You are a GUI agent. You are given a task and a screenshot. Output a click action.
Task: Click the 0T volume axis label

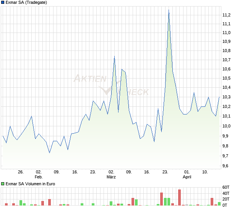[226, 206]
